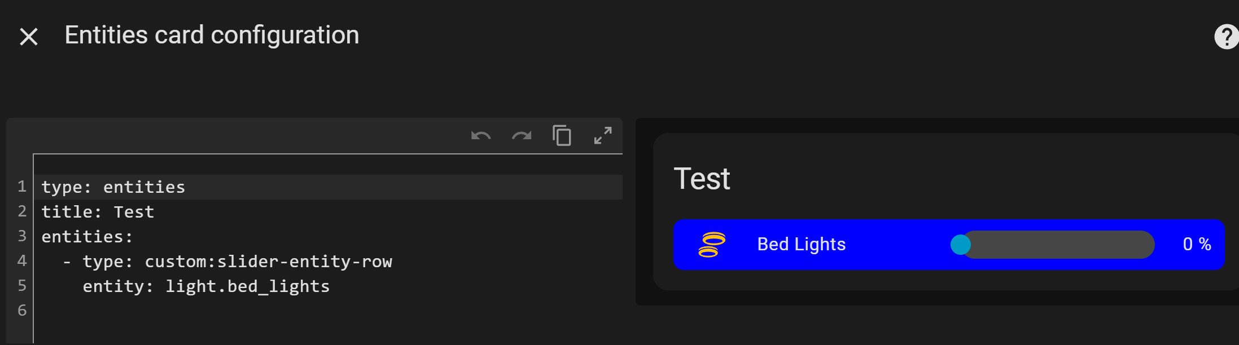
Task: Click the 'light.bed_lights' entity text in the code
Action: [247, 286]
